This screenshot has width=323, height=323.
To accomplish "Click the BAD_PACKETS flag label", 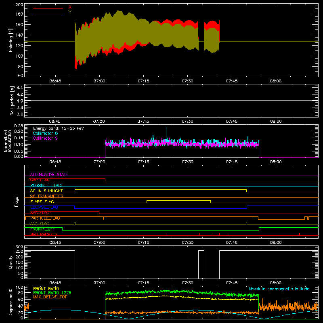I will pyautogui.click(x=44, y=234).
